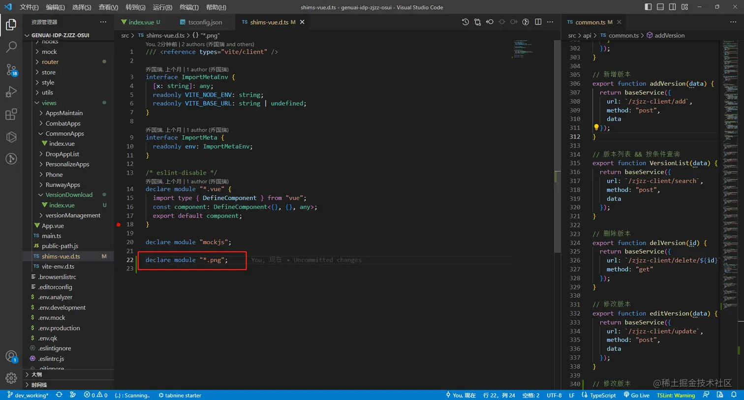The height and width of the screenshot is (400, 744).
Task: Open the 编辑(E) menu
Action: [x=55, y=7]
